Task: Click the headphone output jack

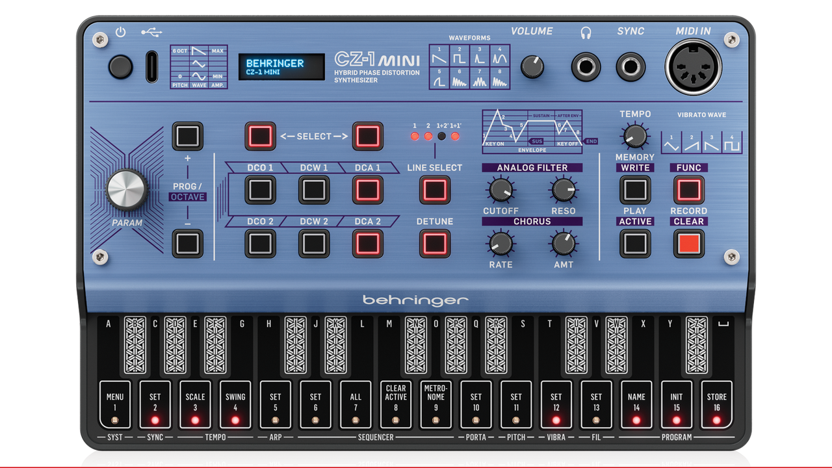Action: pos(586,67)
